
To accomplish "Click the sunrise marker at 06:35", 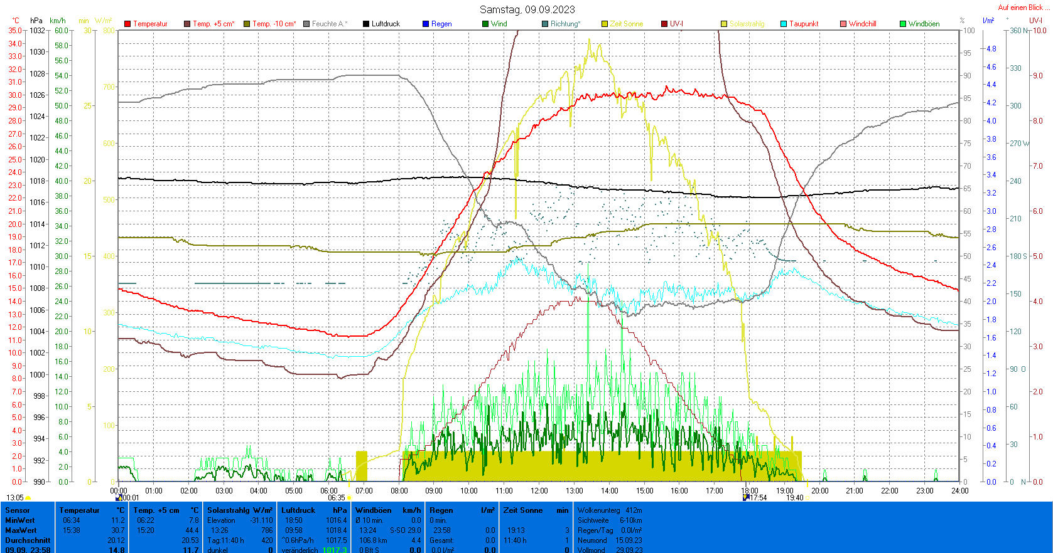I will (x=350, y=498).
